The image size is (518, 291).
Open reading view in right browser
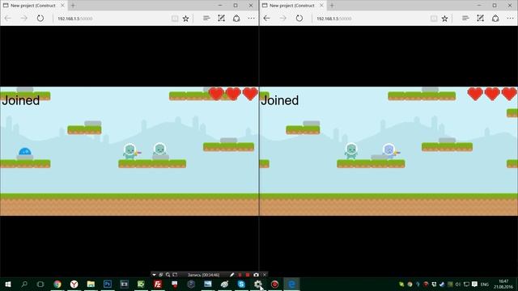434,19
